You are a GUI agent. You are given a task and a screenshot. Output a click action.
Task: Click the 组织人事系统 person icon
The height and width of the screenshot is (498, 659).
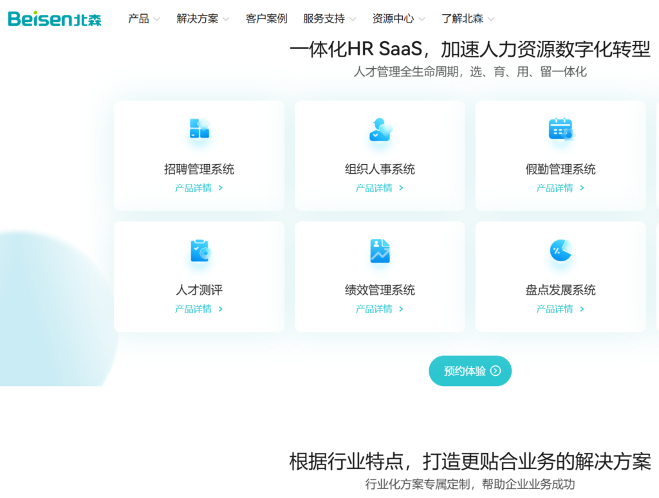click(x=380, y=130)
